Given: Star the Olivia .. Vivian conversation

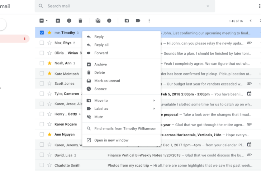Looking at the screenshot, I should [x=49, y=53].
